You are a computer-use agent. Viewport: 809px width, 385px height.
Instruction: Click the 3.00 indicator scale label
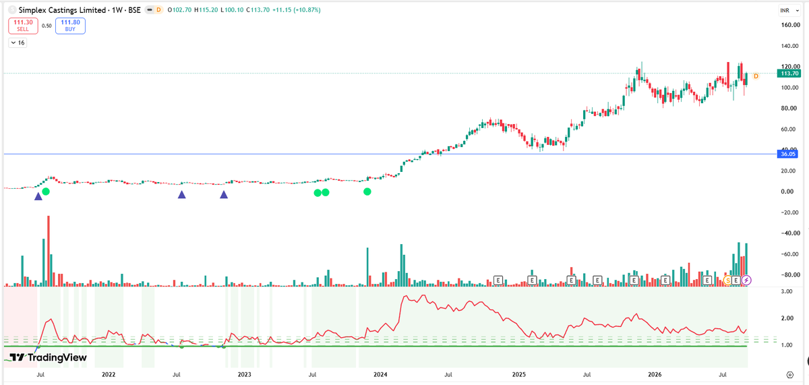(785, 291)
